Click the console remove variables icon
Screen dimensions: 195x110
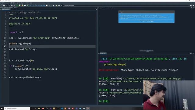pos(192,53)
